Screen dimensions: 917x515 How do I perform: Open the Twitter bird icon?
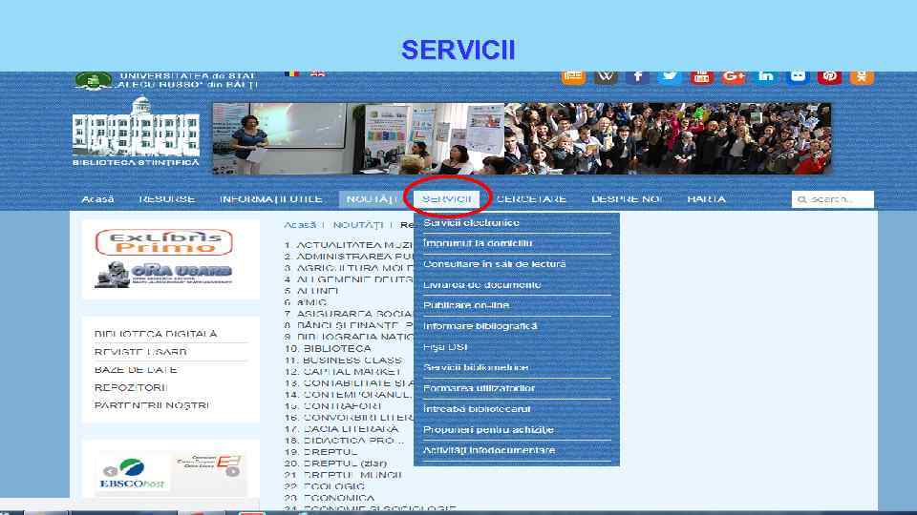click(x=670, y=77)
